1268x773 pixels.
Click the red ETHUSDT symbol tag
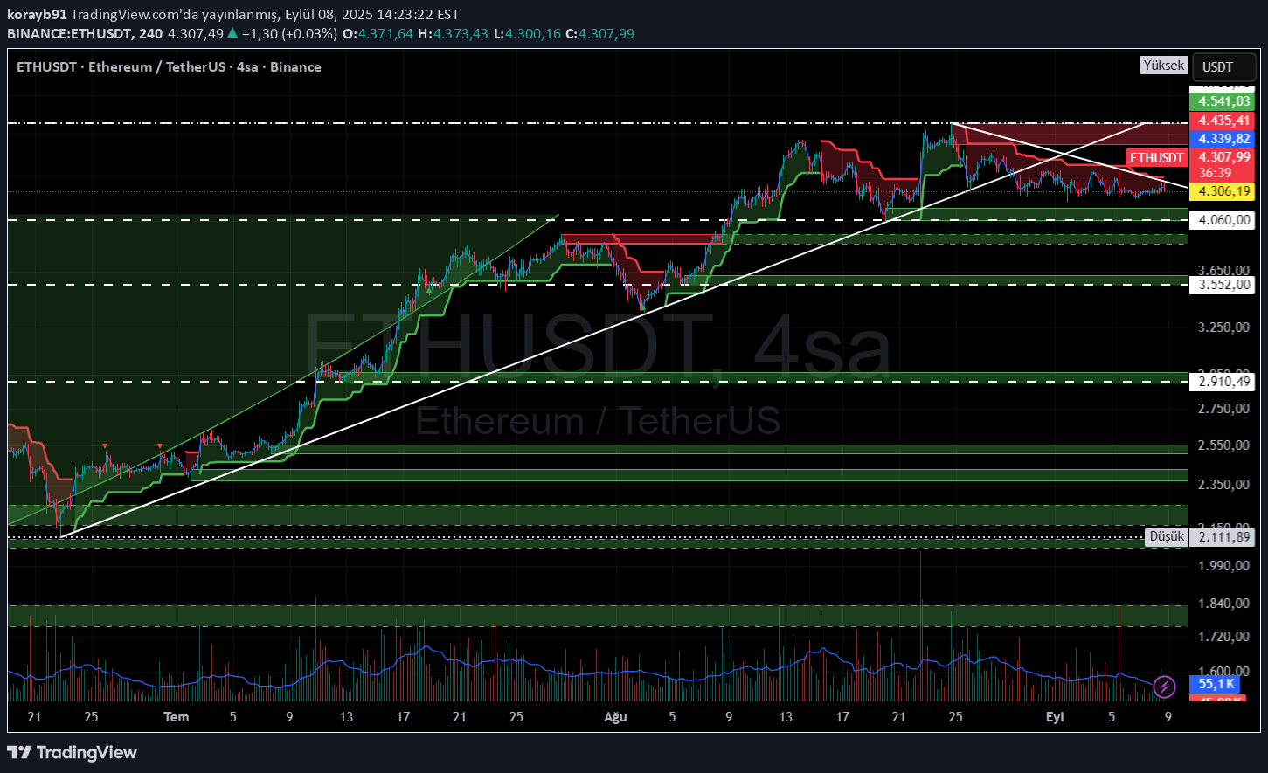click(x=1156, y=158)
